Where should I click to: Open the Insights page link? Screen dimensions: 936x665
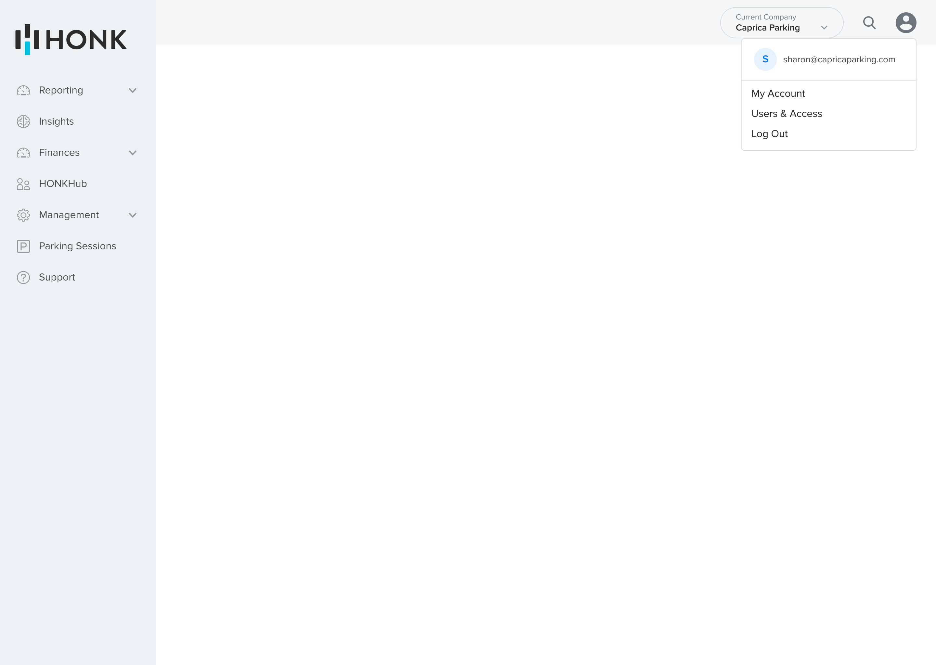56,122
